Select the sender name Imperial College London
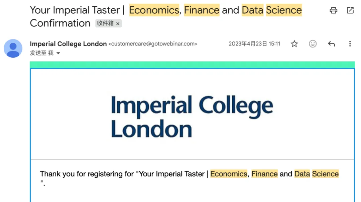 click(69, 44)
